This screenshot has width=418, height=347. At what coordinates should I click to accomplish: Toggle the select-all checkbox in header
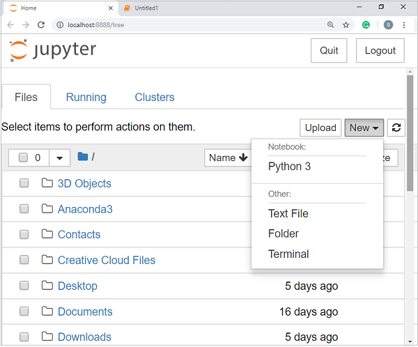point(23,157)
